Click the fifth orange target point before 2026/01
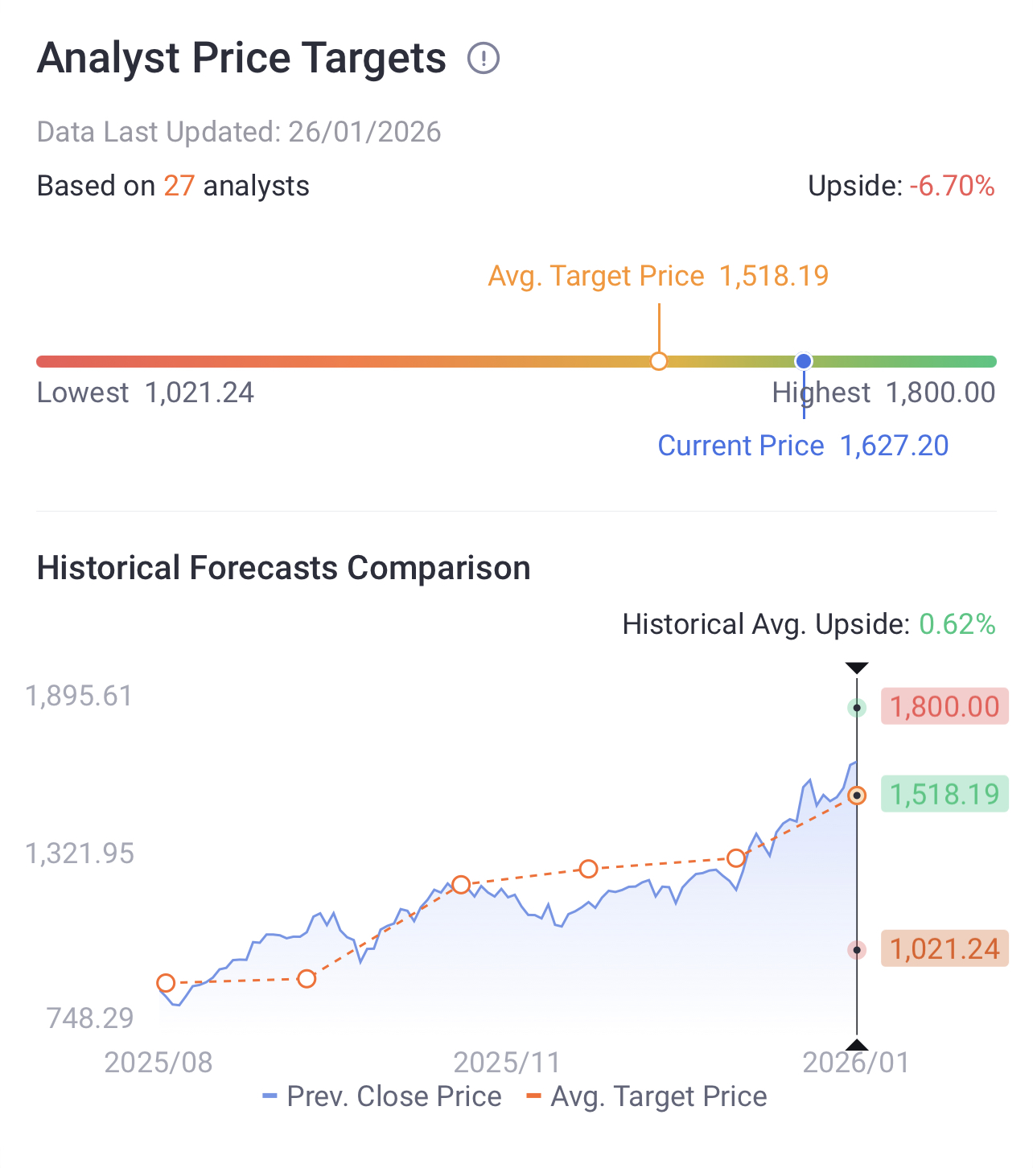 [x=736, y=858]
